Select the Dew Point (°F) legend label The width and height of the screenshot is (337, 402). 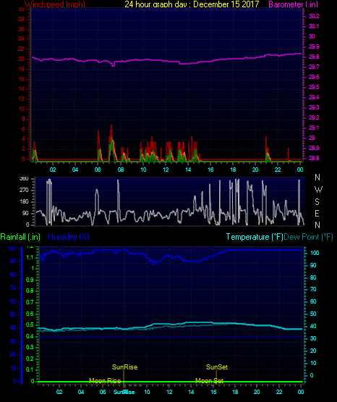(308, 237)
